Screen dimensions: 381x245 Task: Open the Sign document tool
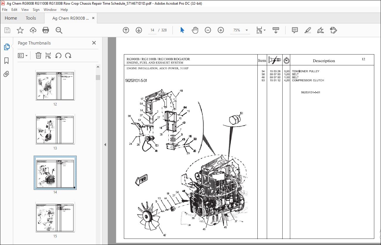[320, 30]
